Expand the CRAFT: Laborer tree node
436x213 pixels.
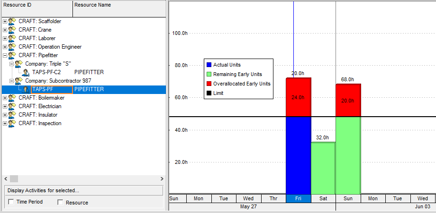(5, 38)
